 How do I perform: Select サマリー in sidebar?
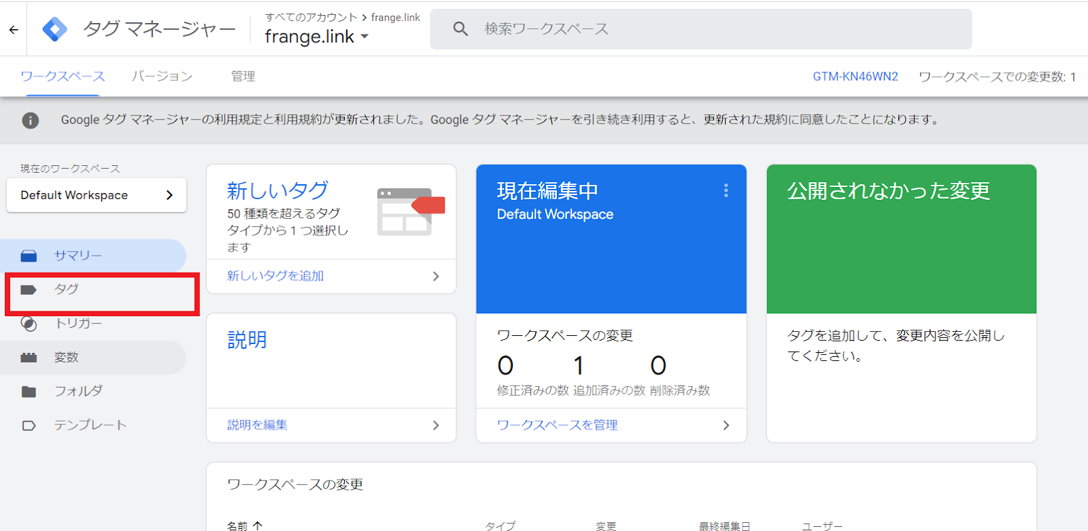pyautogui.click(x=93, y=256)
